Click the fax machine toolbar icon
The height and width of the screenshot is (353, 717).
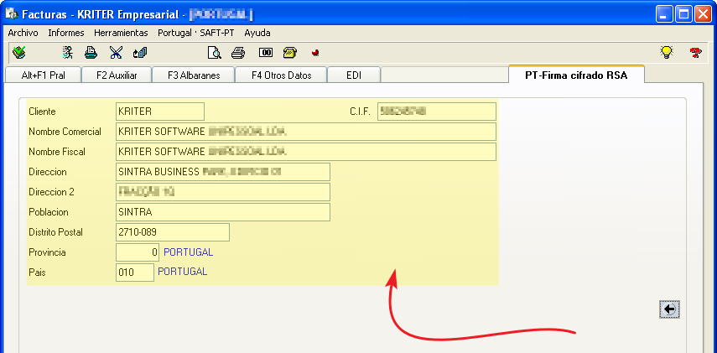click(x=91, y=53)
